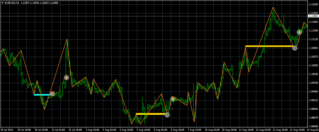Click the 29 Jul 18:00 time label

24,130
